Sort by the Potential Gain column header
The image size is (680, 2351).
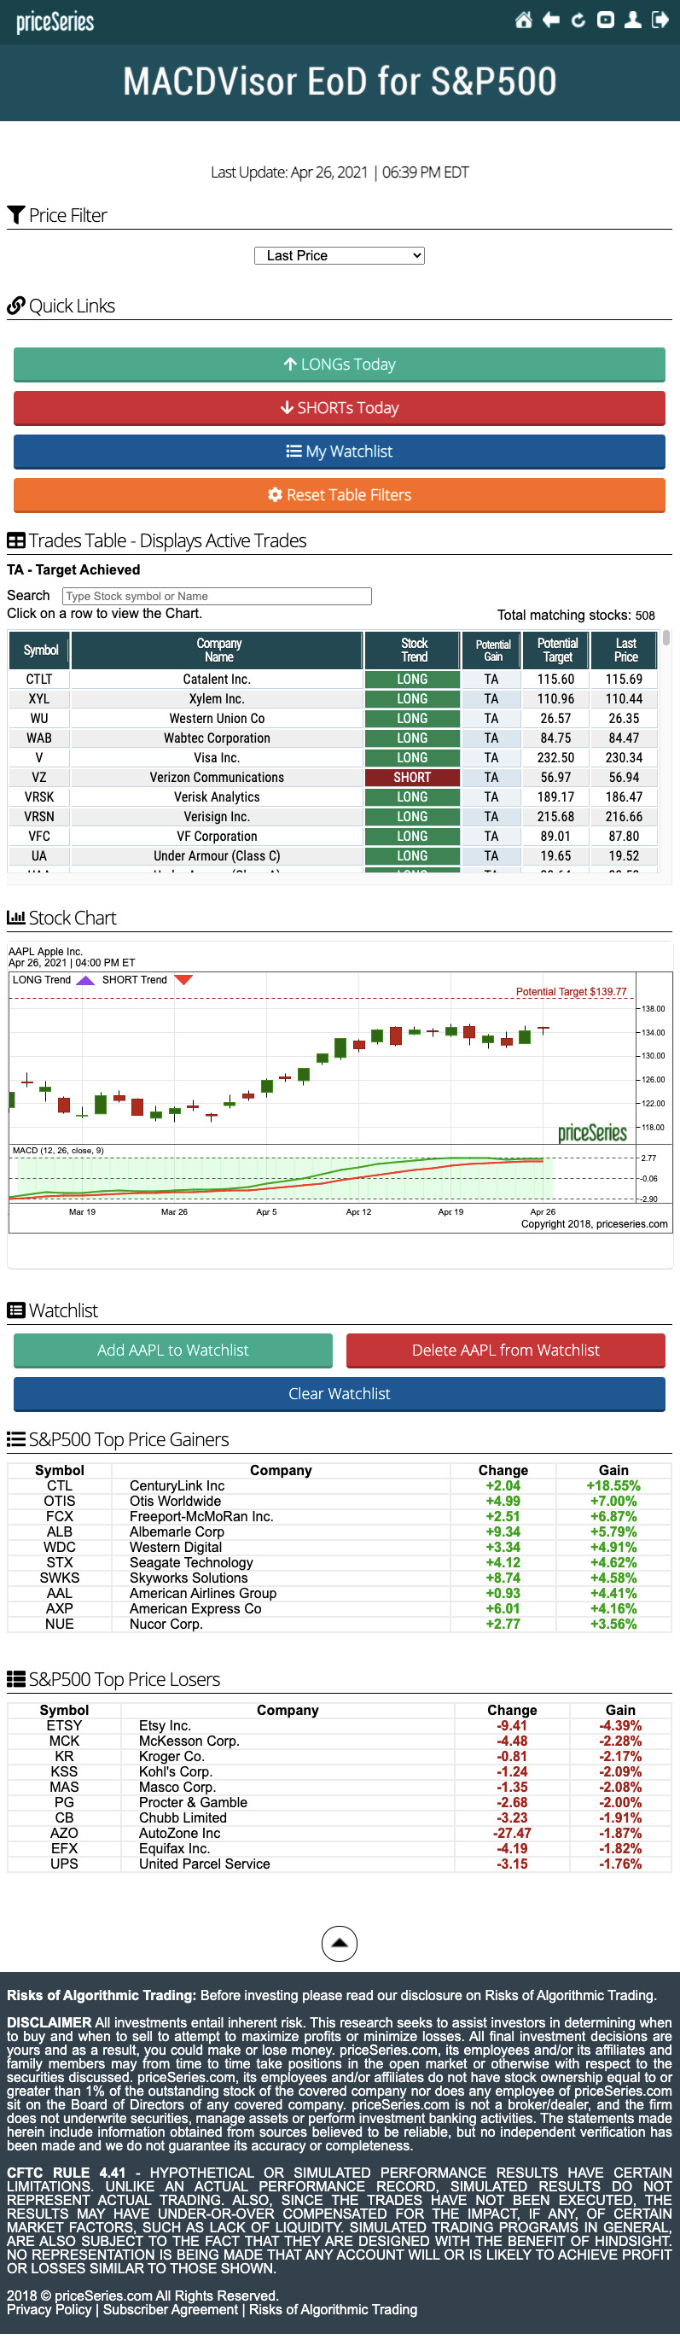492,650
